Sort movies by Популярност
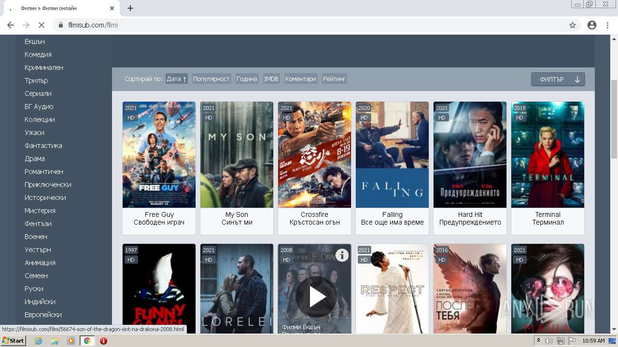The height and width of the screenshot is (347, 618). pyautogui.click(x=211, y=79)
